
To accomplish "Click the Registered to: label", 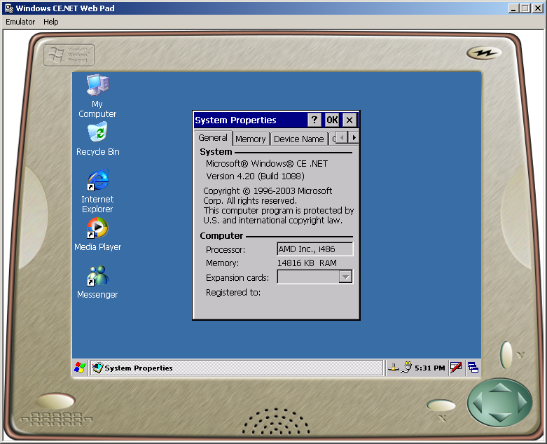I will coord(233,292).
